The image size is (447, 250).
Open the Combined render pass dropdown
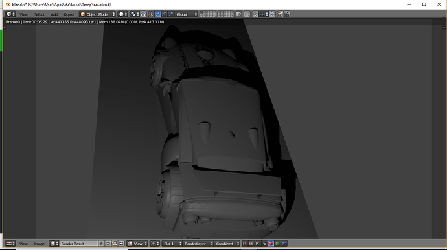[x=227, y=244]
